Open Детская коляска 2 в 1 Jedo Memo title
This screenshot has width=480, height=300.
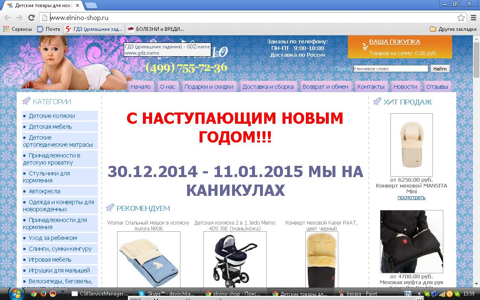coord(235,225)
